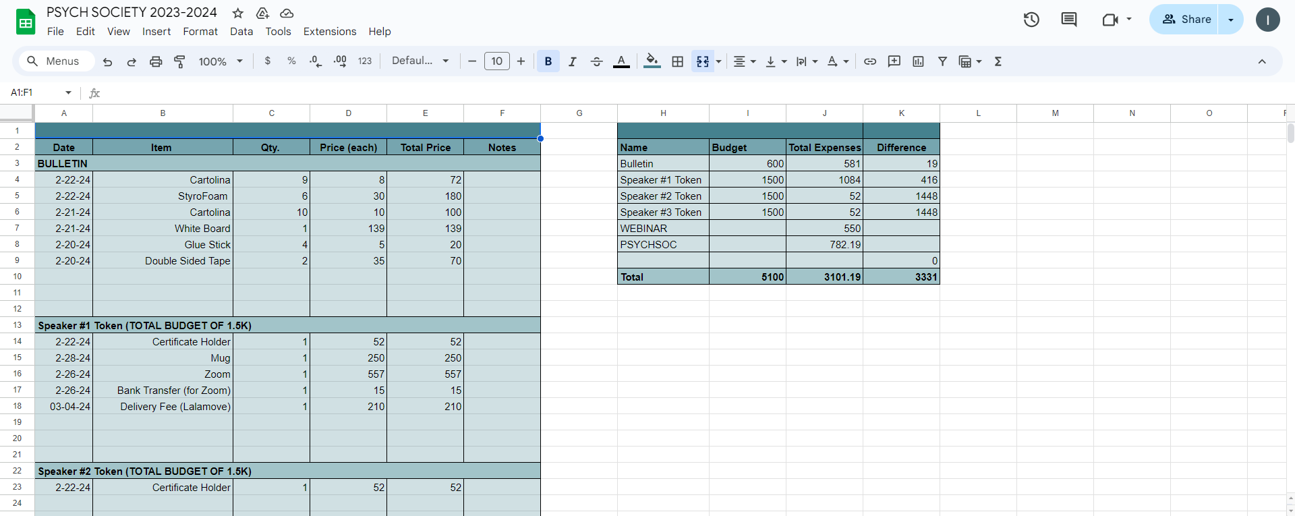1295x516 pixels.
Task: Open the fill color picker
Action: pyautogui.click(x=652, y=61)
